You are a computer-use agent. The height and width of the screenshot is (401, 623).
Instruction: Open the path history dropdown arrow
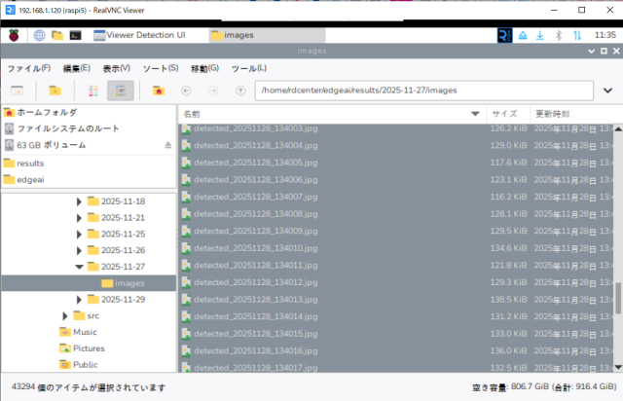608,91
